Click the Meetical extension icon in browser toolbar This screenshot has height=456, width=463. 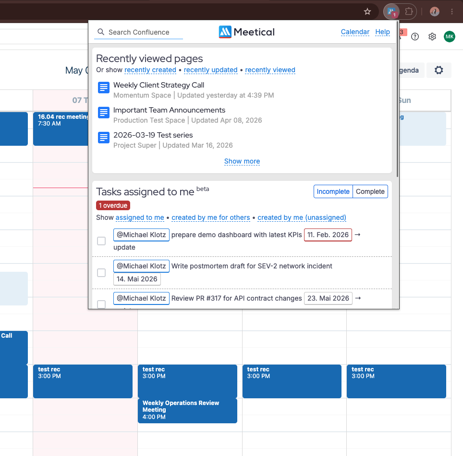pos(391,12)
